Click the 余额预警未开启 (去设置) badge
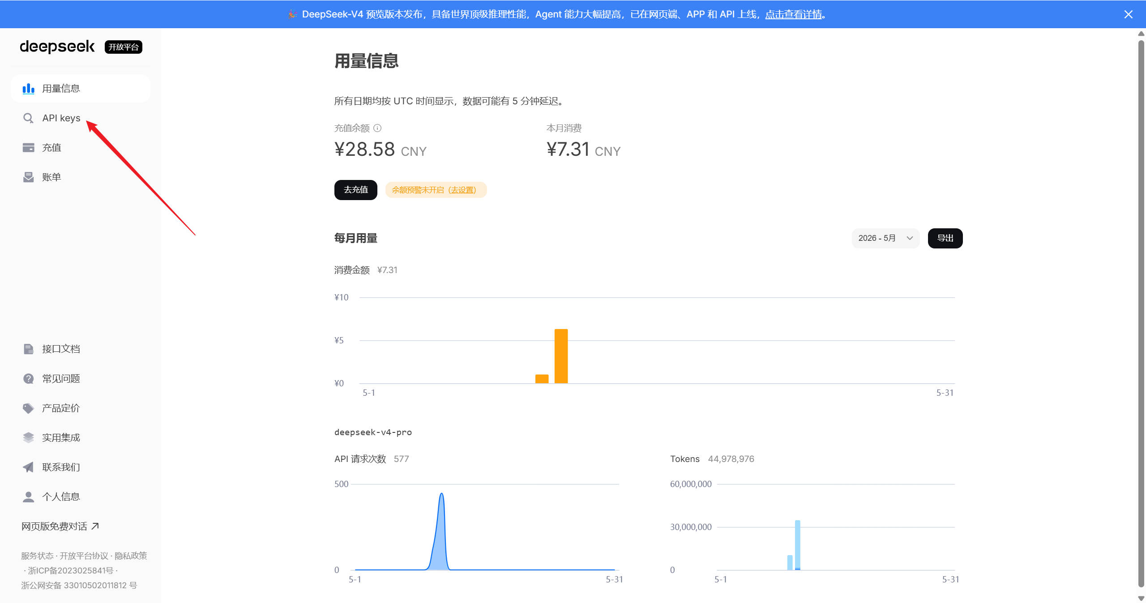Screen dimensions: 1146x603 click(x=436, y=190)
